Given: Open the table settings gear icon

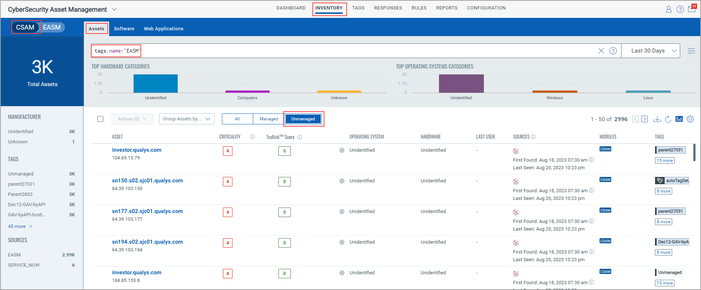Looking at the screenshot, I should [x=690, y=119].
